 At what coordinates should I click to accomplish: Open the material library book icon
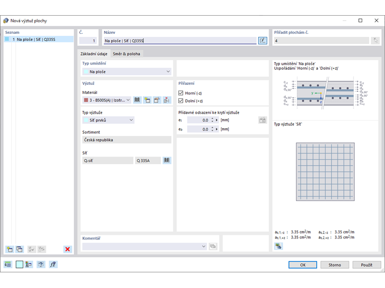pyautogui.click(x=137, y=100)
